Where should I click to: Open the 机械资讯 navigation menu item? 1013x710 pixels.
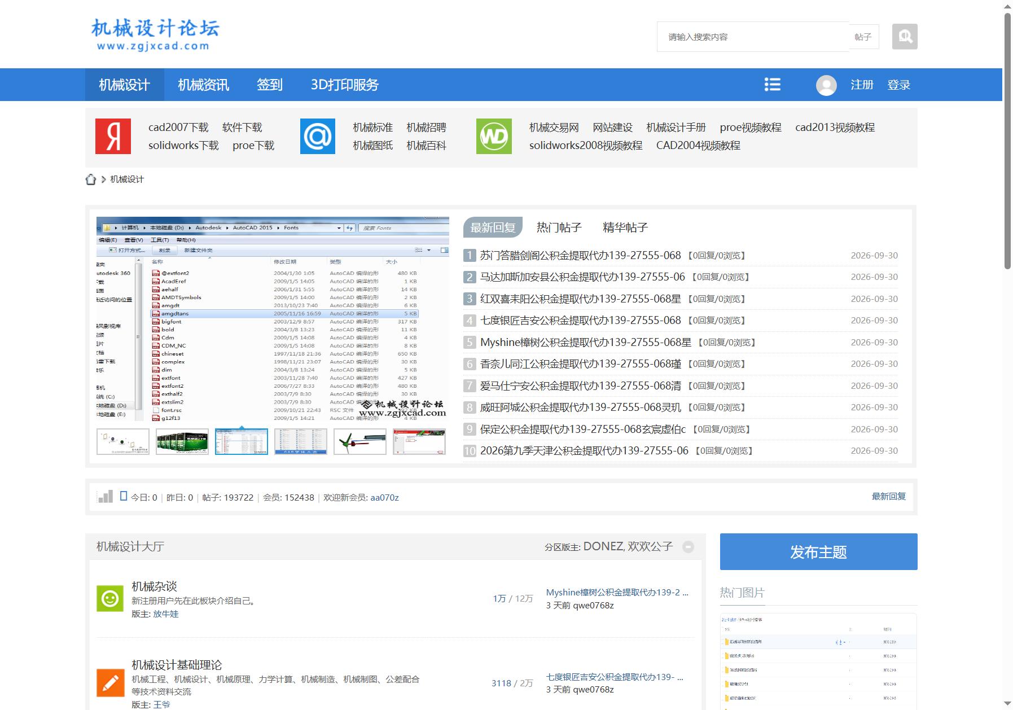203,85
